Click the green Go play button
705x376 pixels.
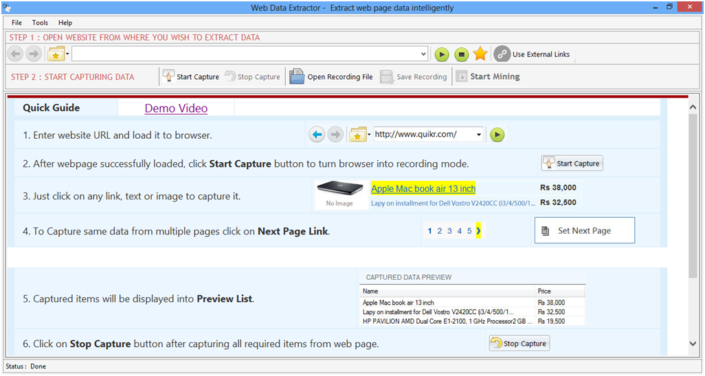coord(442,54)
